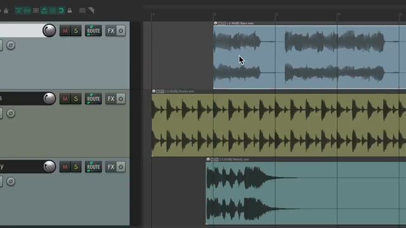Select the Bass.wav audio item waveform
The image size is (406, 228).
[x=310, y=57]
